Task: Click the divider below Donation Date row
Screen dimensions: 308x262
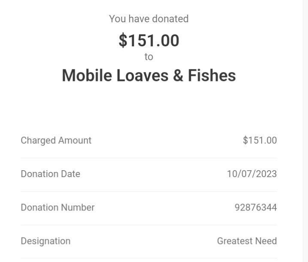Action: click(x=149, y=192)
